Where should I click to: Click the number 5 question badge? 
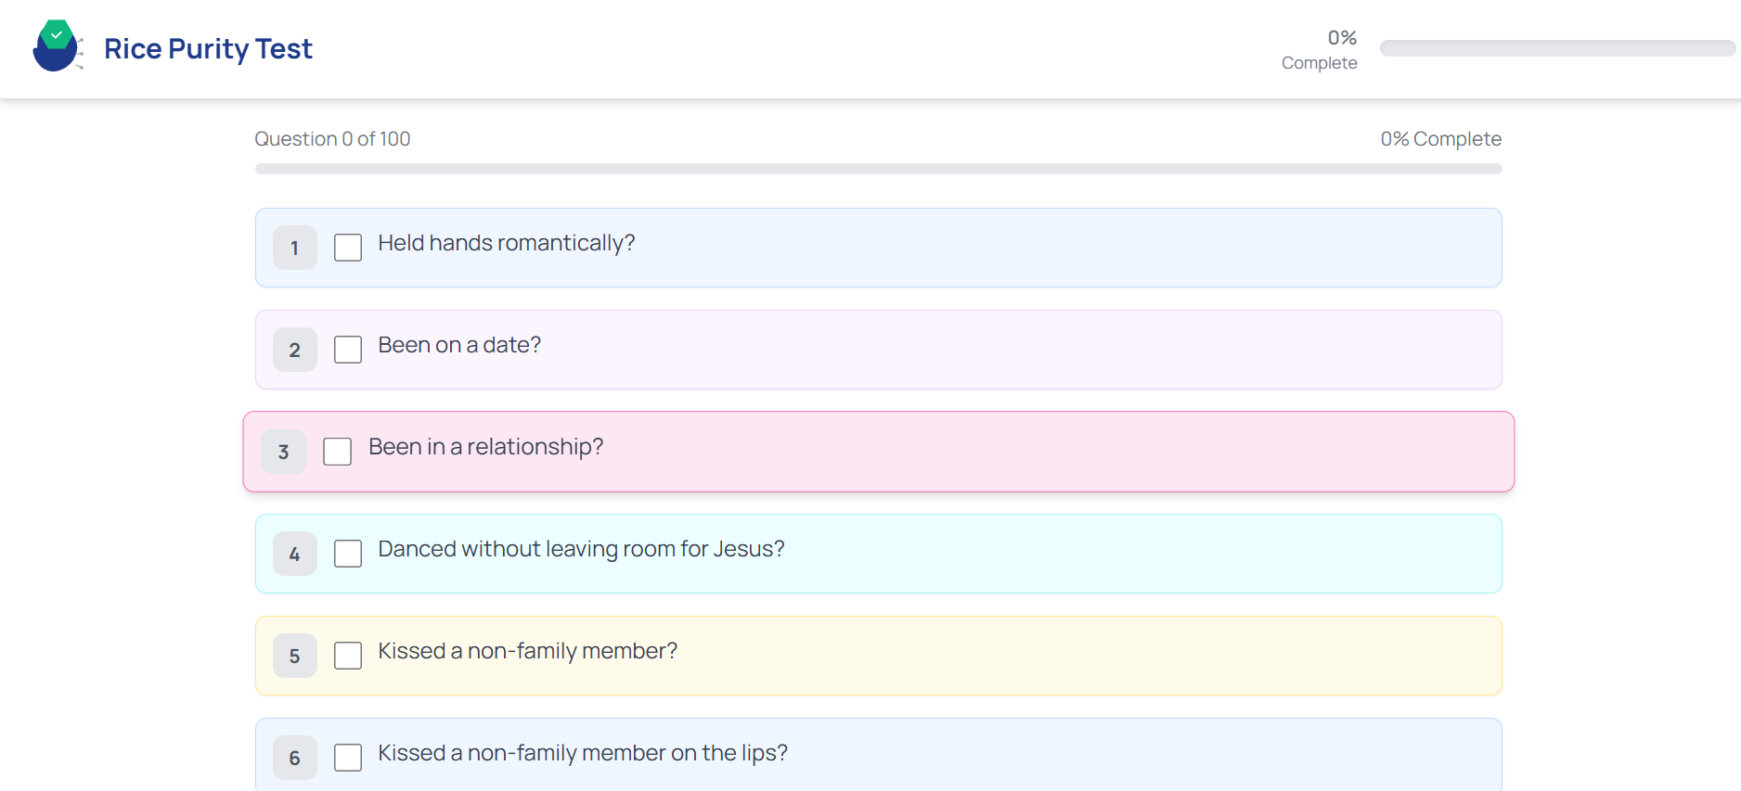(295, 656)
